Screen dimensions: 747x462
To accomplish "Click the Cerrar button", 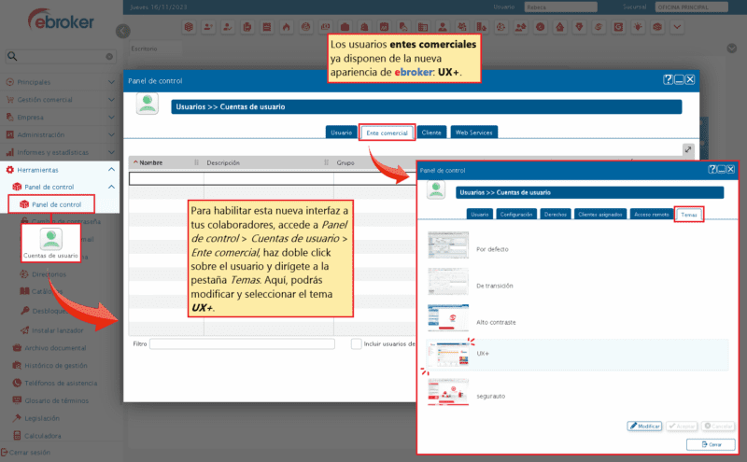I will pyautogui.click(x=711, y=444).
